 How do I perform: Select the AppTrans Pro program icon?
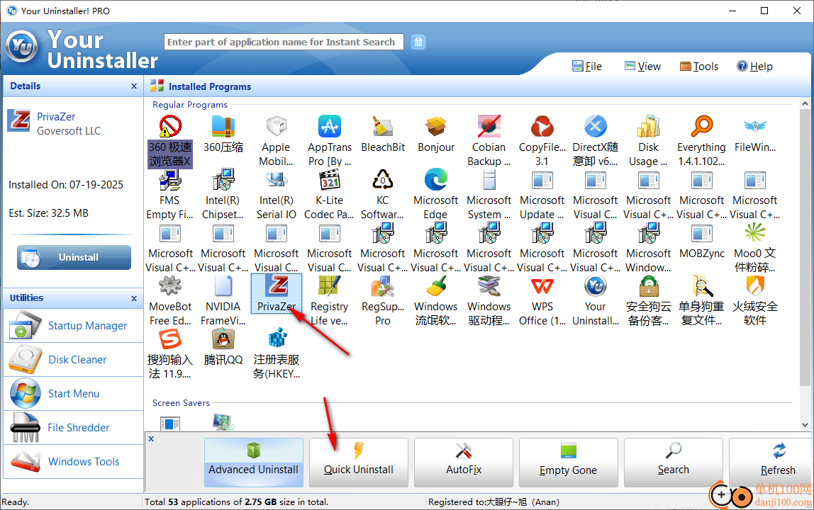click(330, 126)
